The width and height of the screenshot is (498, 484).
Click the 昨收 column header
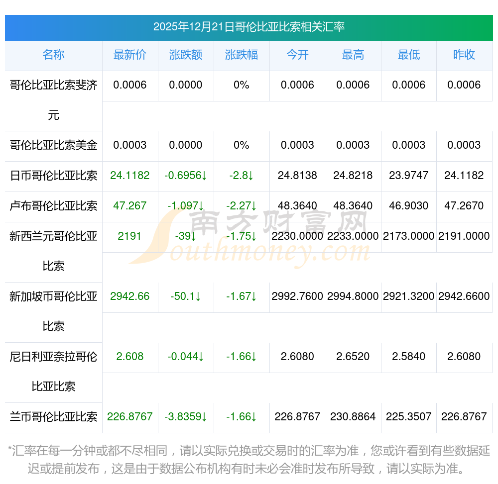(464, 55)
